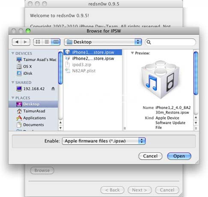Collapse the SHARED section

(x=13, y=82)
